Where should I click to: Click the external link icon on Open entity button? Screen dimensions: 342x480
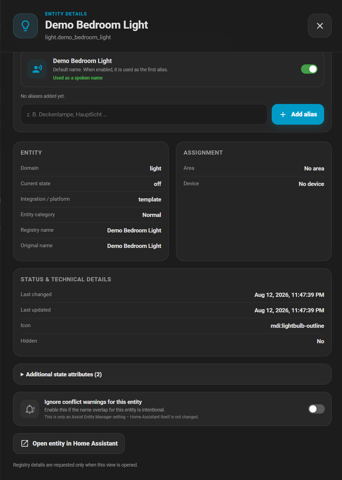[x=25, y=444]
